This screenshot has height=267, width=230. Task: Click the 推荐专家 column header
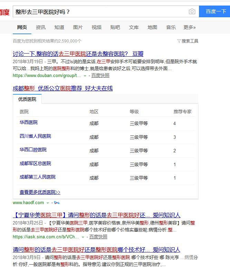click(x=182, y=112)
